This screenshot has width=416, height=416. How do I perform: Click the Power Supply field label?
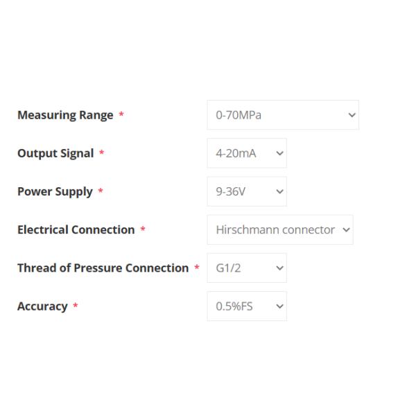coord(54,191)
